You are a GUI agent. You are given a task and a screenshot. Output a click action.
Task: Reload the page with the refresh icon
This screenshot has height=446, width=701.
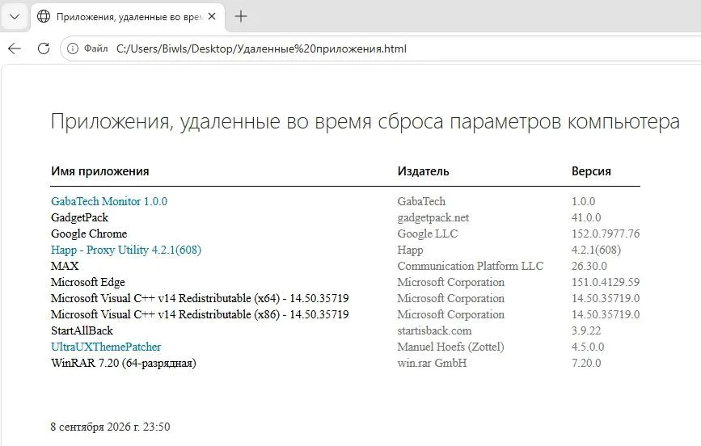tap(44, 48)
